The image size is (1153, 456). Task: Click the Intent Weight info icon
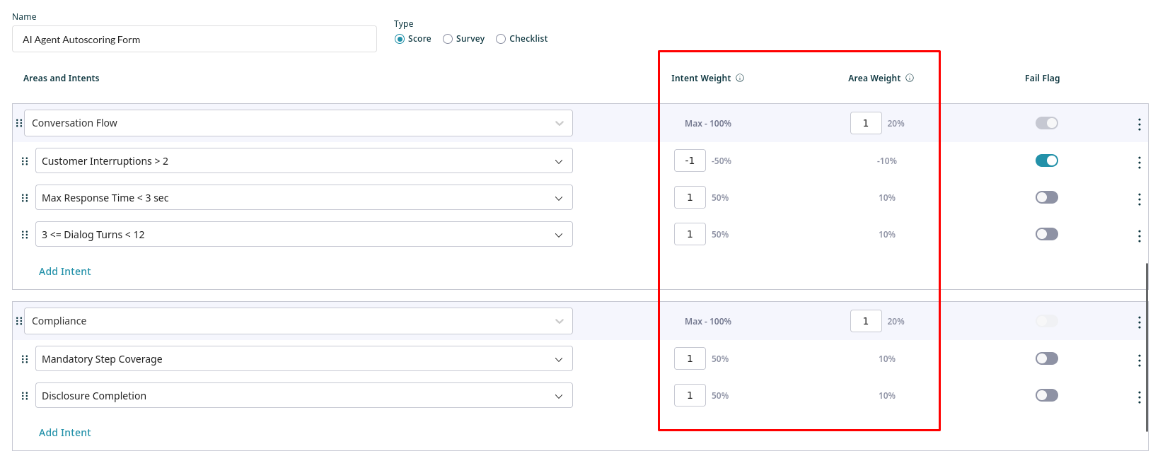[x=740, y=78]
